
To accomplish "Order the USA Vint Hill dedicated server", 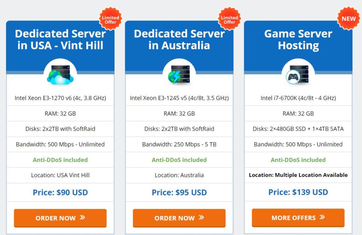I will (x=60, y=218).
